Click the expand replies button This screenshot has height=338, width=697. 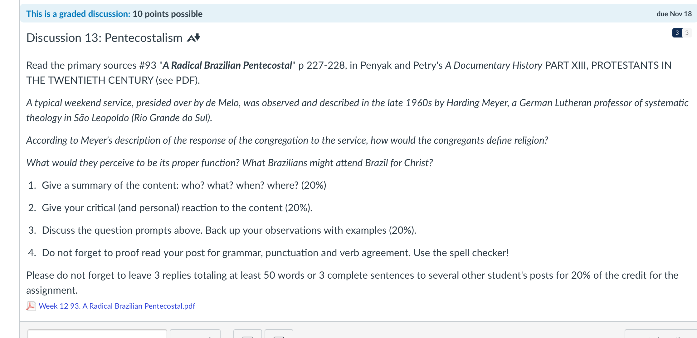[x=279, y=334]
